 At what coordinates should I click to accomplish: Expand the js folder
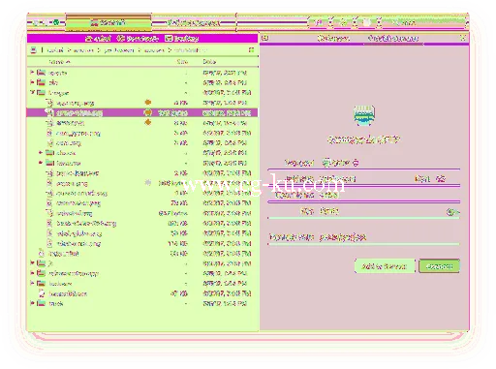pyautogui.click(x=32, y=263)
